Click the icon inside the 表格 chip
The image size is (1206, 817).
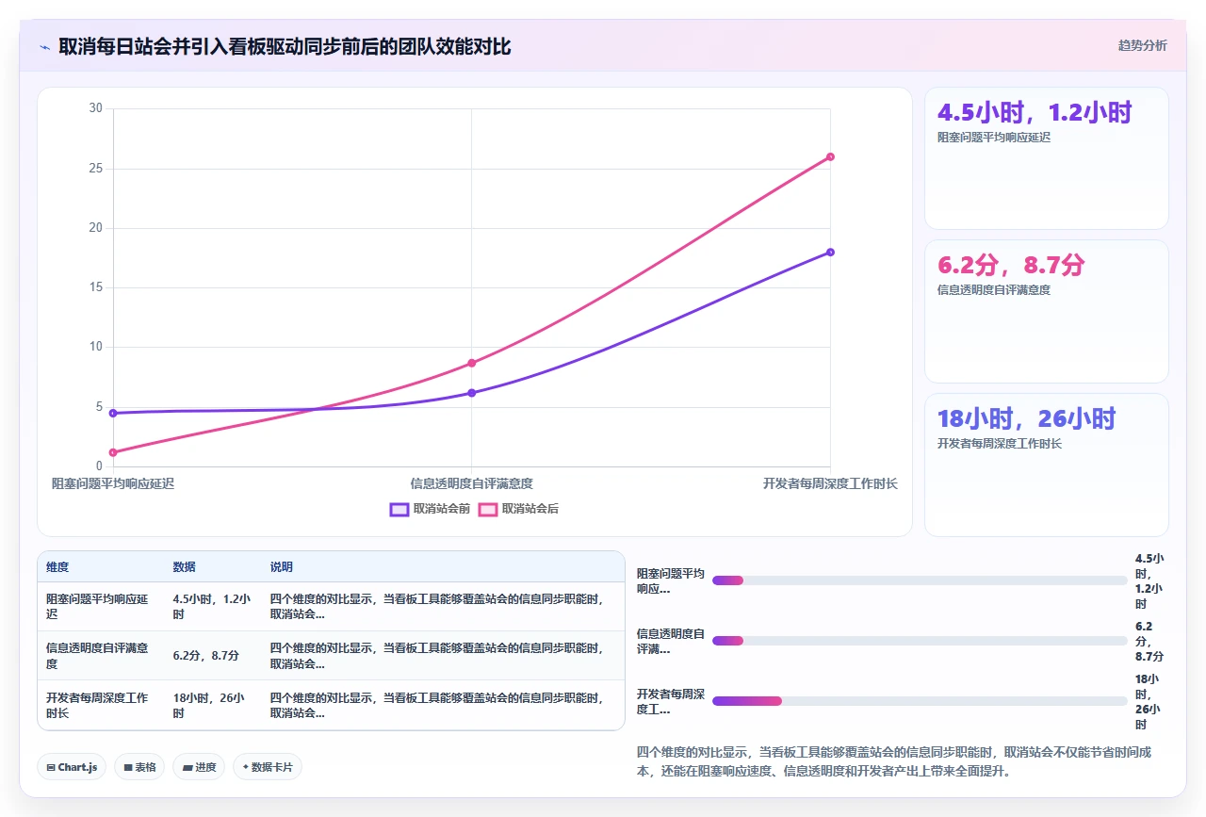pyautogui.click(x=127, y=767)
